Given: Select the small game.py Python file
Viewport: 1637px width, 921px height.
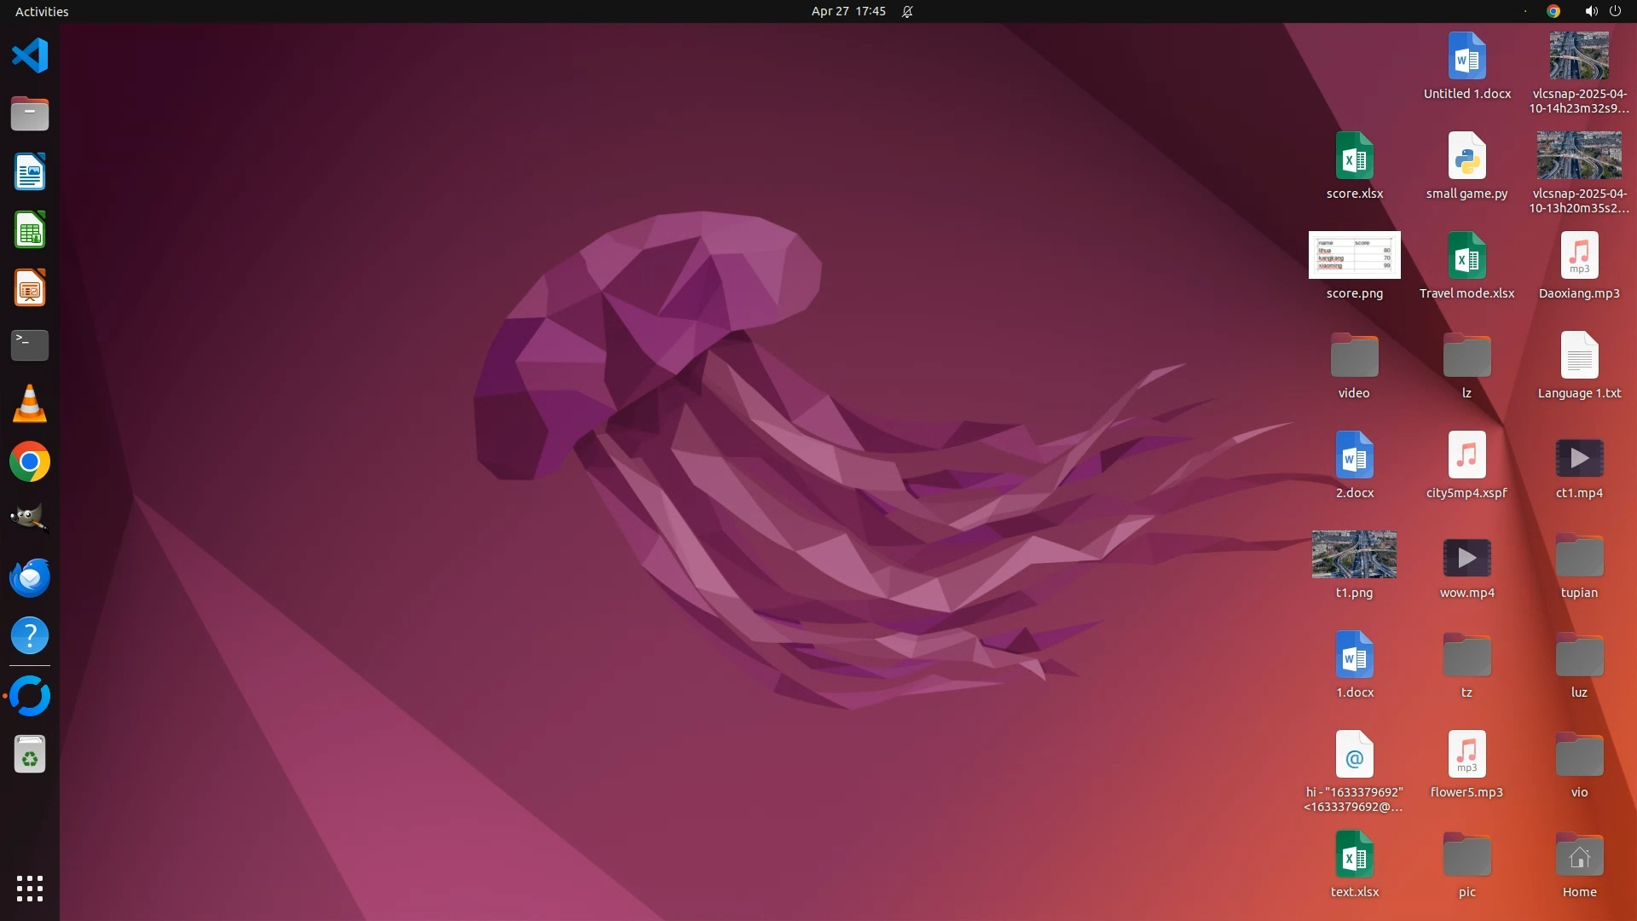Looking at the screenshot, I should tap(1466, 157).
